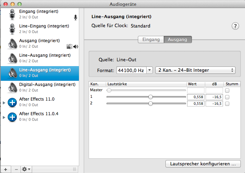Switch to the Ausgang tab

(177, 40)
